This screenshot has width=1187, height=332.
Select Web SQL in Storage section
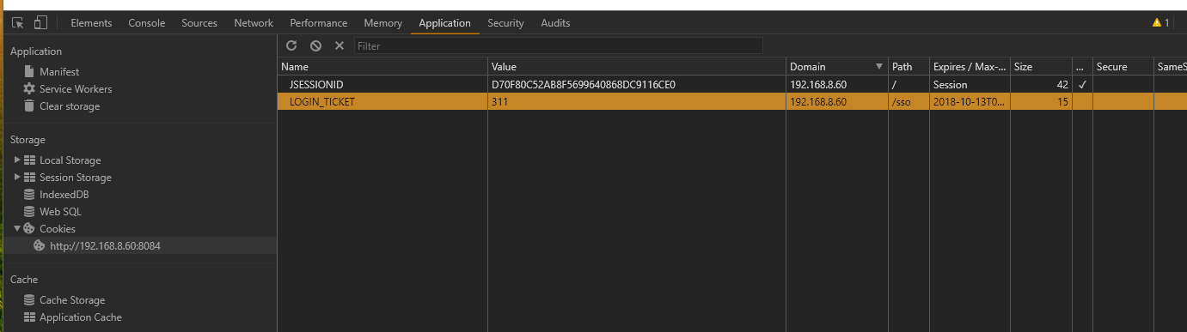[x=60, y=212]
